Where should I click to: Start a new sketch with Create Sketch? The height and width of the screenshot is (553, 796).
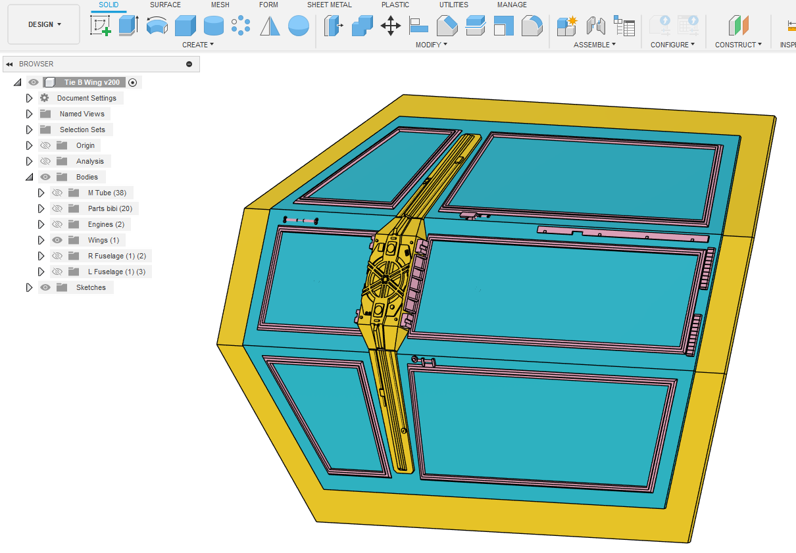coord(100,26)
